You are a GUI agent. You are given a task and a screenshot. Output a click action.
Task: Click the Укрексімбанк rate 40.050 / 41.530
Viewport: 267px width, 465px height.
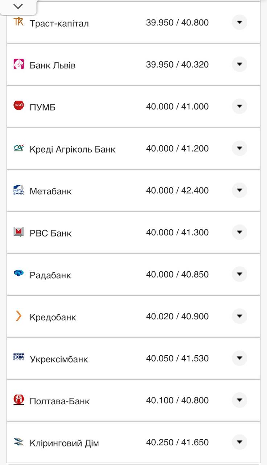coord(177,359)
